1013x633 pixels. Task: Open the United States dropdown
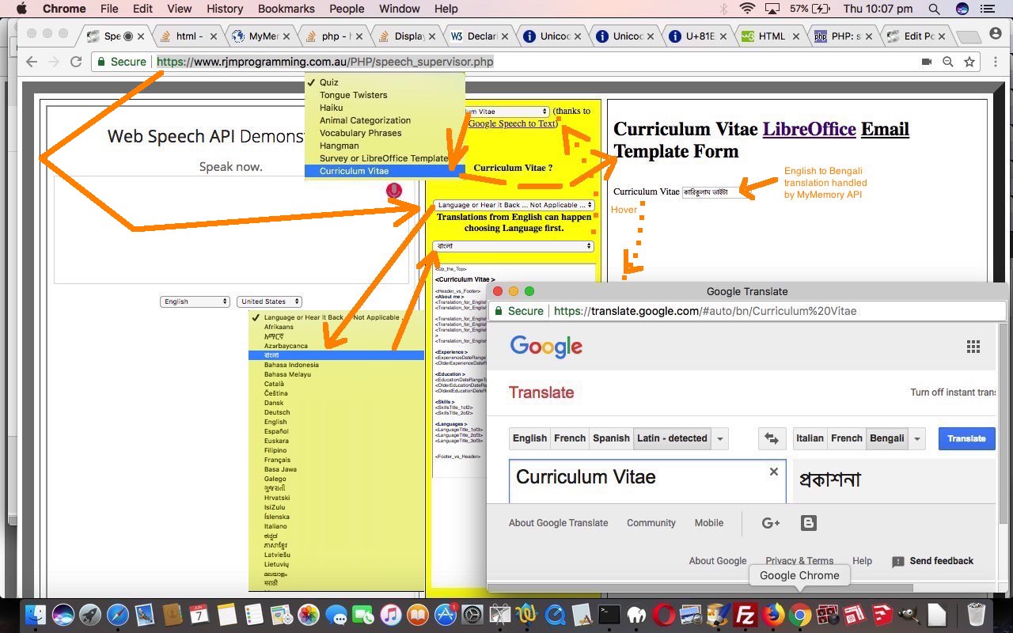pyautogui.click(x=269, y=301)
